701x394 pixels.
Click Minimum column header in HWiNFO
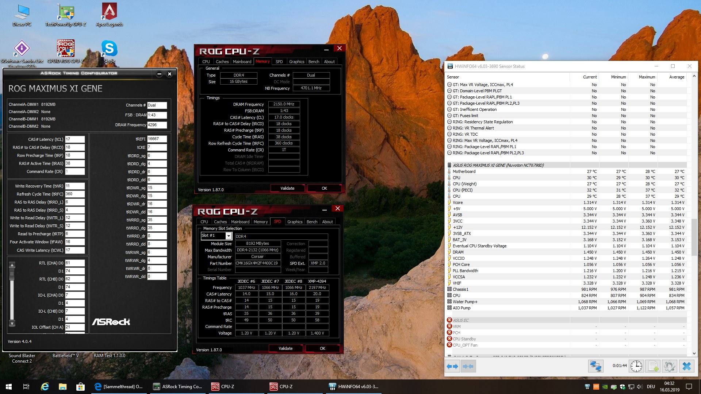618,77
